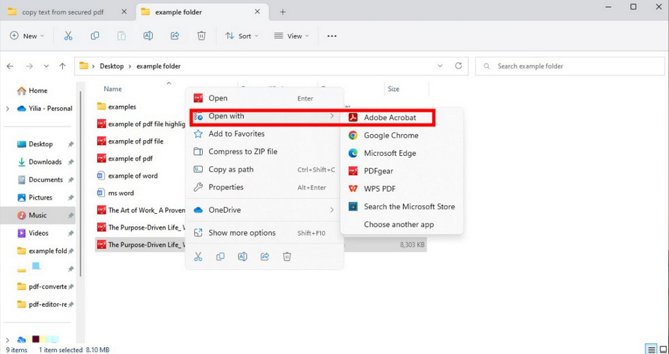Click the Copy icon at the context menu bottom
Image resolution: width=669 pixels, height=354 pixels.
(220, 257)
